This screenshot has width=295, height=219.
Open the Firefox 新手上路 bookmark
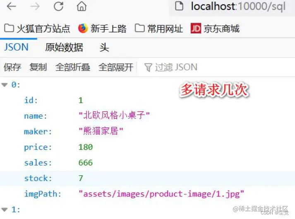102,29
